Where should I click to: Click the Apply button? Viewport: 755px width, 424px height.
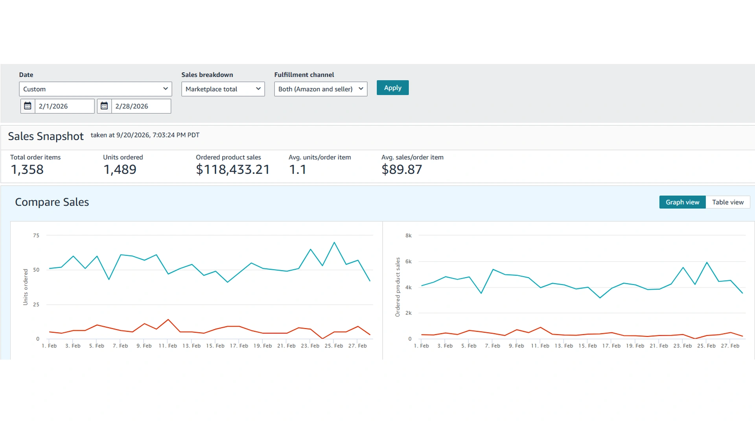pos(392,88)
